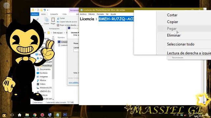Open Documentos in the navigation pane

[x=44, y=69]
